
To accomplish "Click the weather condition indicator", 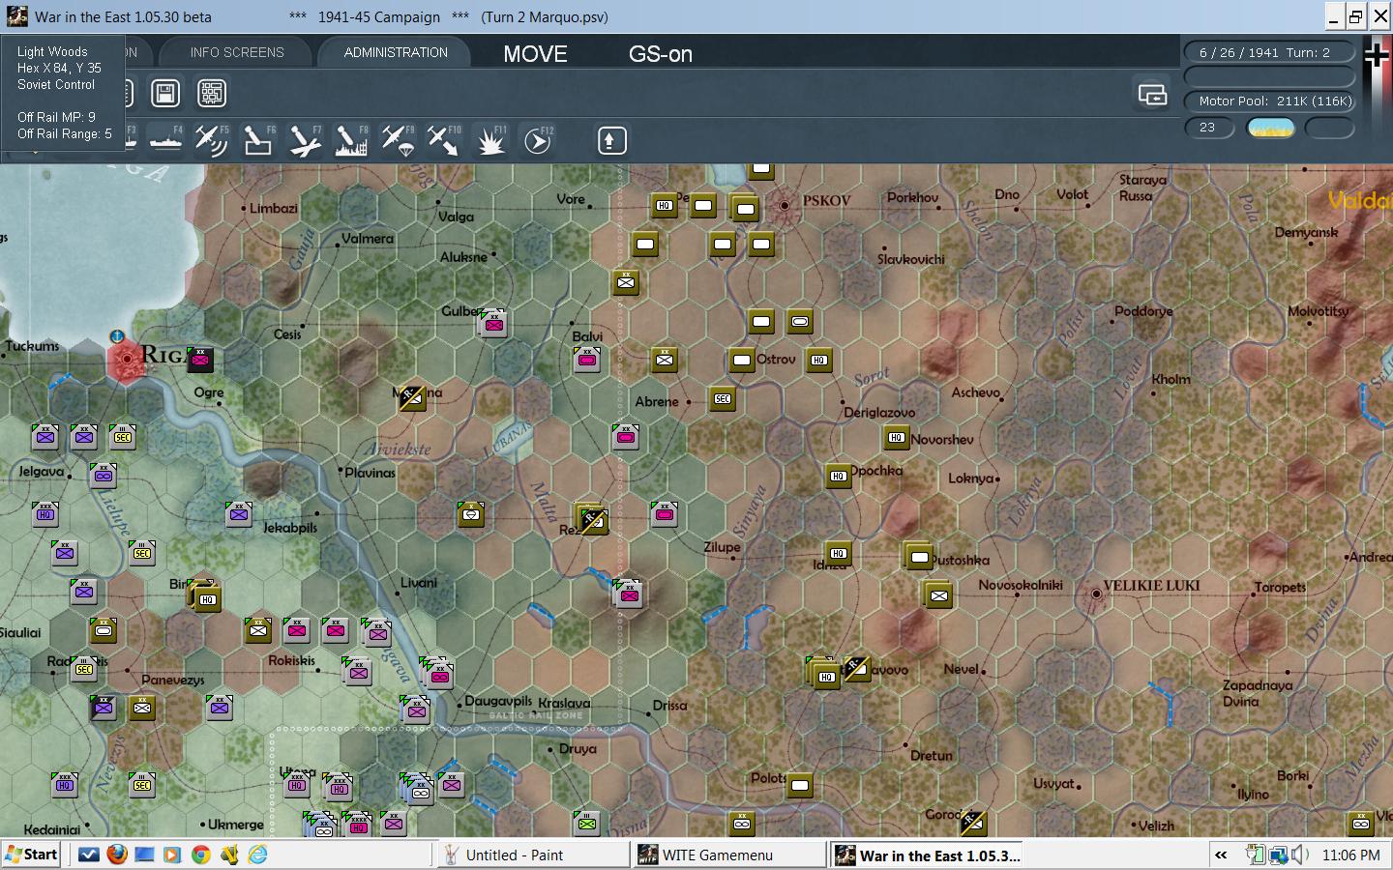I will click(x=1271, y=128).
